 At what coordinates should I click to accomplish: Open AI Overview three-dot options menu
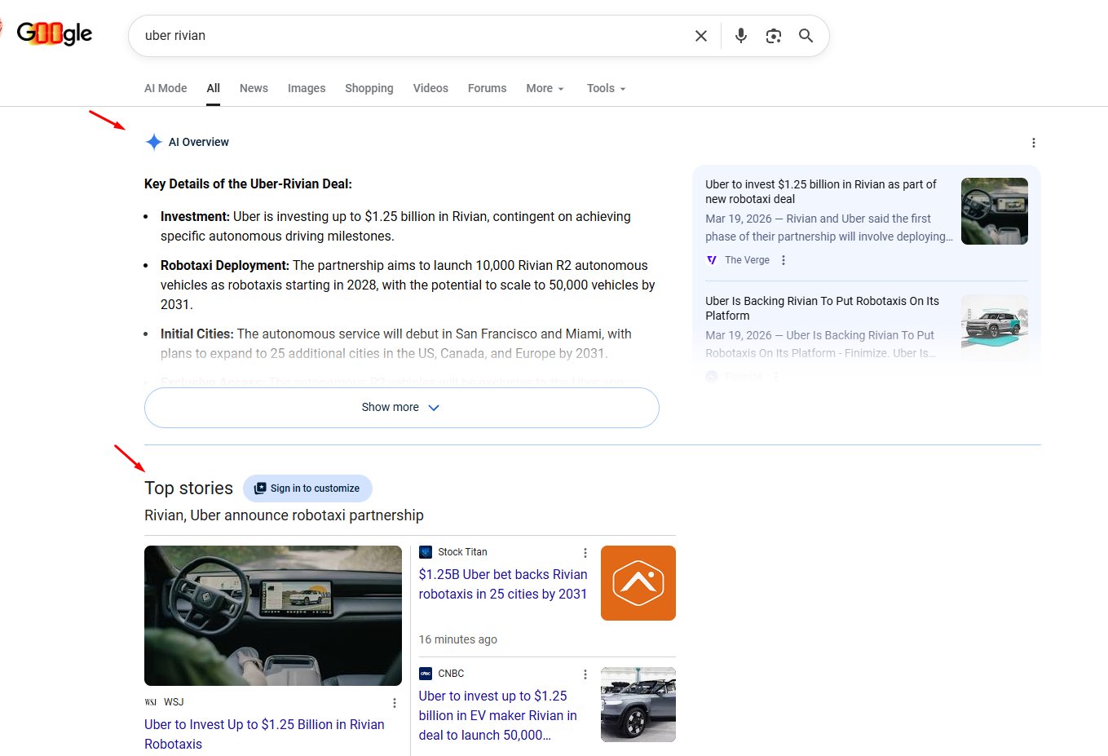(x=1033, y=143)
